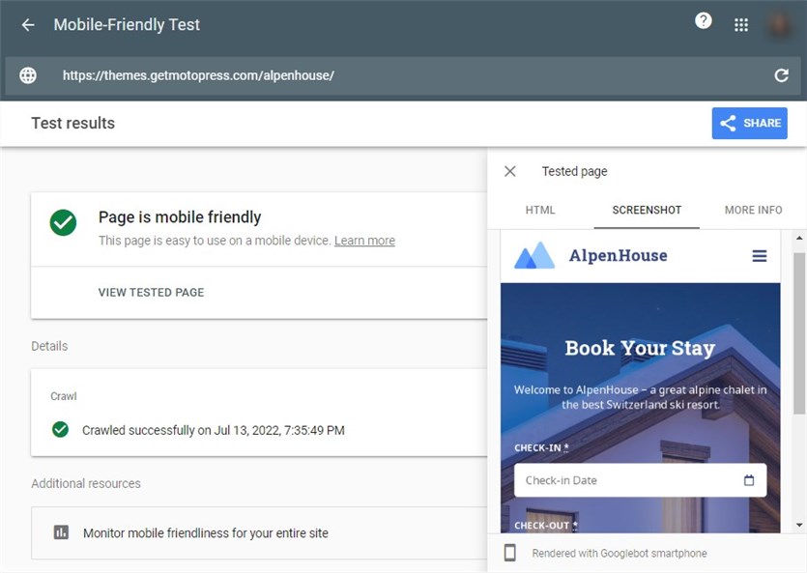Open the AlpenHouse hamburger menu
The width and height of the screenshot is (807, 573).
(760, 256)
